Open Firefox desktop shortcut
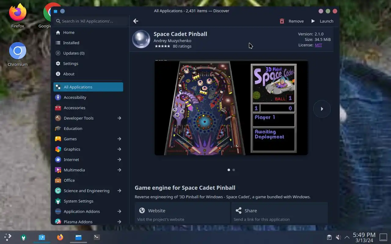Image resolution: width=391 pixels, height=244 pixels. point(18,16)
